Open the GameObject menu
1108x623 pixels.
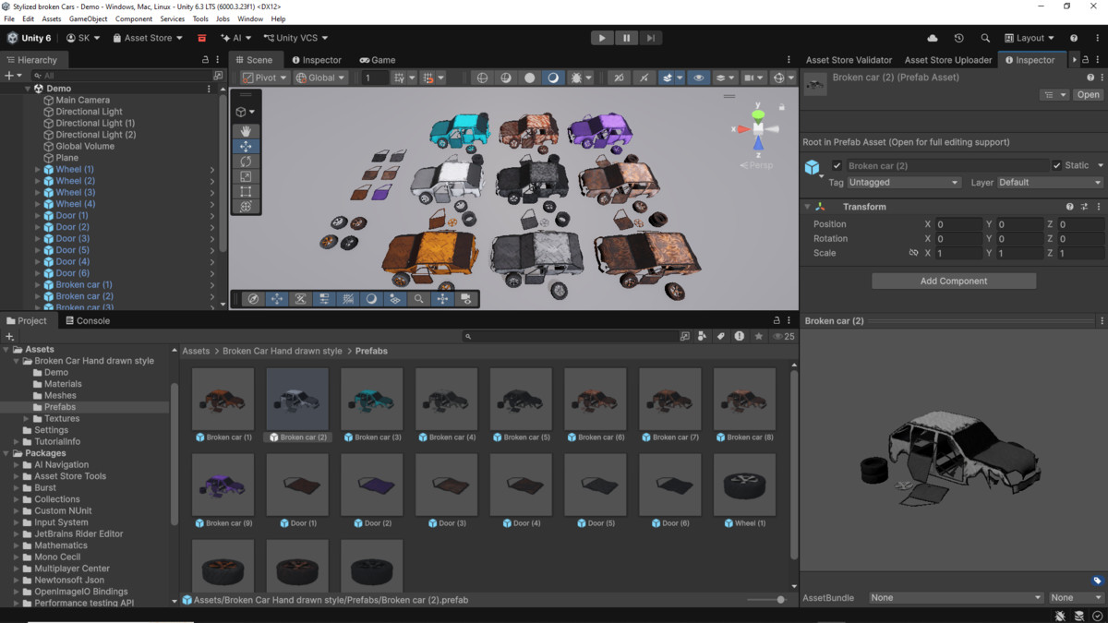[x=88, y=18]
